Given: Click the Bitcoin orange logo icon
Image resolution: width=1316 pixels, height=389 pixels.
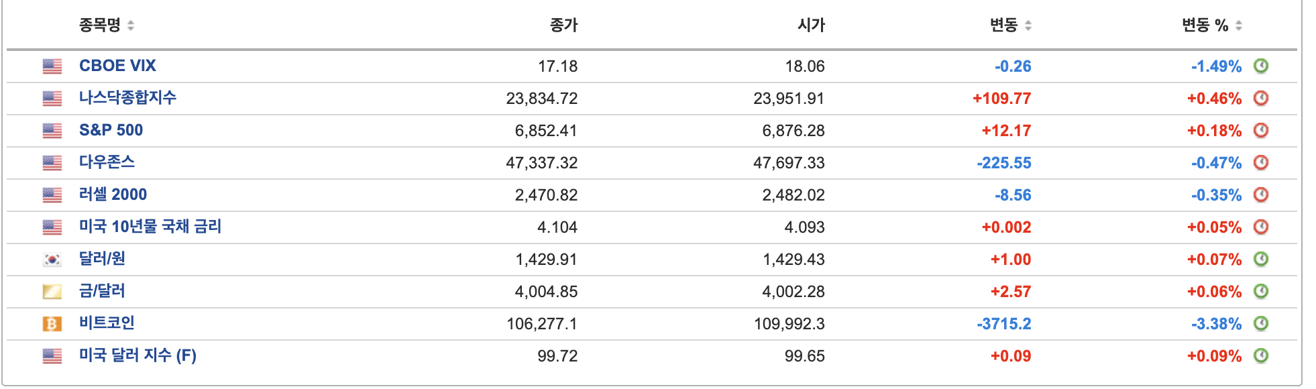Looking at the screenshot, I should click(x=52, y=324).
